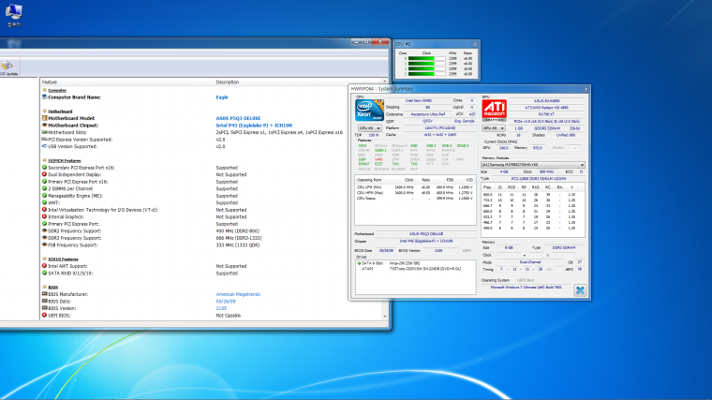Image resolution: width=712 pixels, height=400 pixels.
Task: Click Intel P45 (Eaglelake-P) + ICH10R link
Action: point(254,126)
